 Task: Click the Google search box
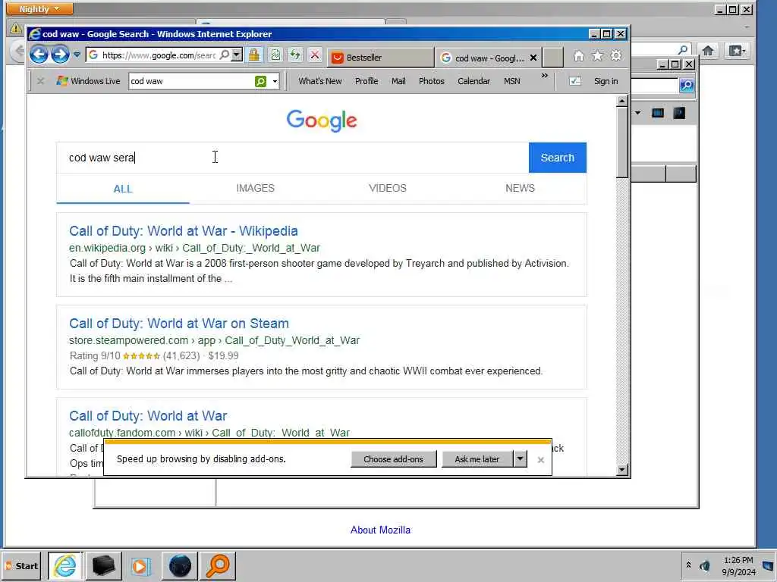tap(292, 158)
